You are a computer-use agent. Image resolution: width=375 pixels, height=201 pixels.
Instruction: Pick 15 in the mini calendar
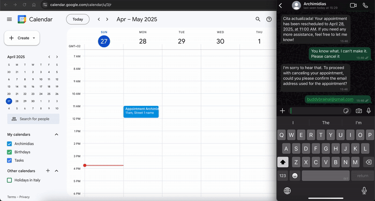point(25,87)
